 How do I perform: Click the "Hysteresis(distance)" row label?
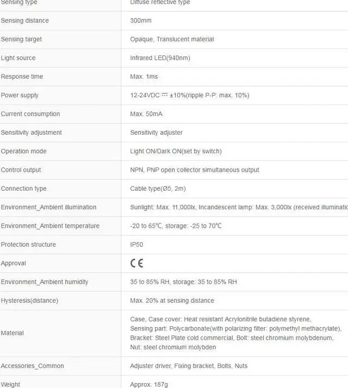tap(29, 301)
